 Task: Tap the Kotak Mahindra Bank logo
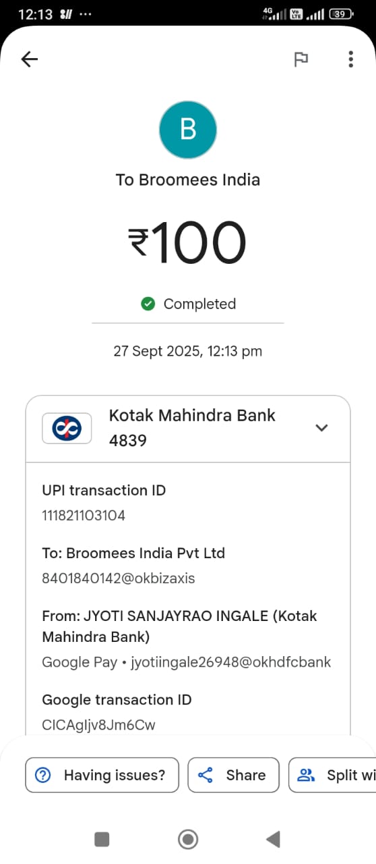pyautogui.click(x=67, y=428)
